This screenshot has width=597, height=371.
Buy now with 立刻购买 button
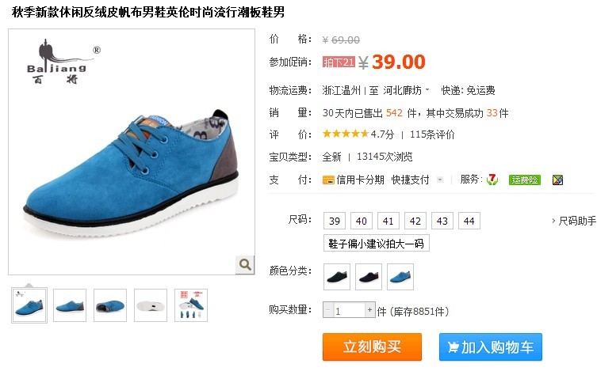[x=372, y=346]
